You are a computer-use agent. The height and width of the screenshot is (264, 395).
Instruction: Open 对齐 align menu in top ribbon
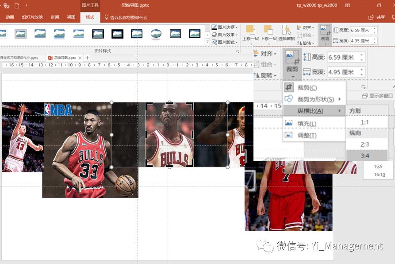coord(306,27)
